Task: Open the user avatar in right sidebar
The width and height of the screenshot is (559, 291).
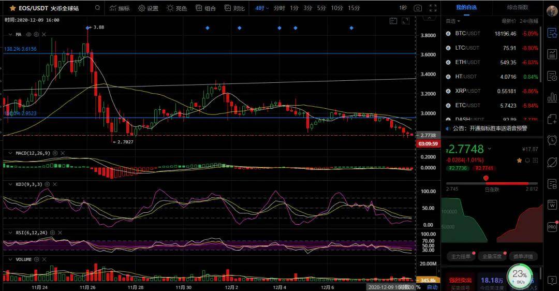Action: click(x=553, y=11)
